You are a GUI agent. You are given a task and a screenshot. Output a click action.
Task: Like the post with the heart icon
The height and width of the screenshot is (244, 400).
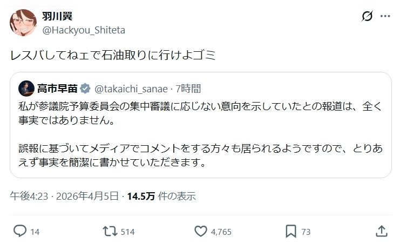(x=200, y=232)
